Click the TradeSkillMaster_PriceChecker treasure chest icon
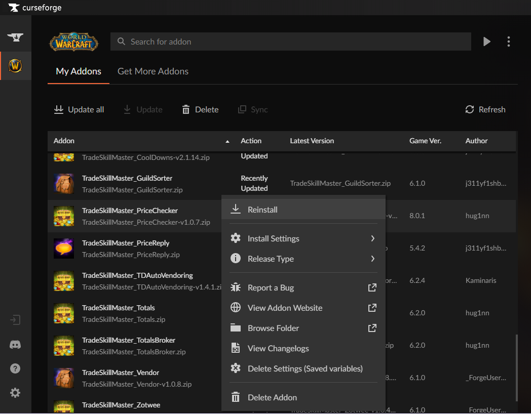The width and height of the screenshot is (531, 414). click(x=64, y=216)
